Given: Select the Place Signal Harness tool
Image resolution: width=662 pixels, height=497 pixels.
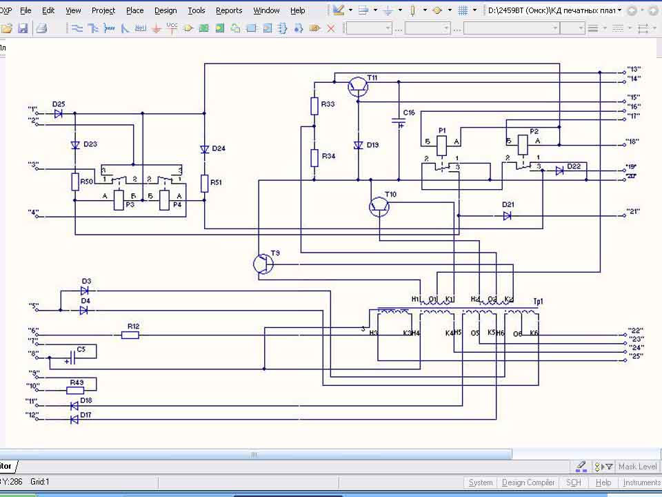Looking at the screenshot, I should [x=110, y=28].
